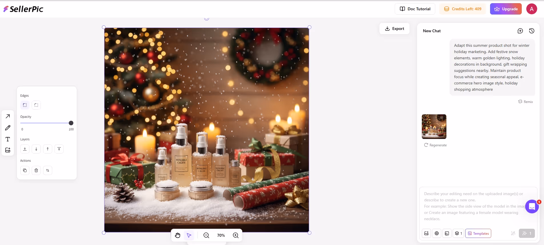This screenshot has height=245, width=544.
Task: Click the Export button
Action: [394, 29]
